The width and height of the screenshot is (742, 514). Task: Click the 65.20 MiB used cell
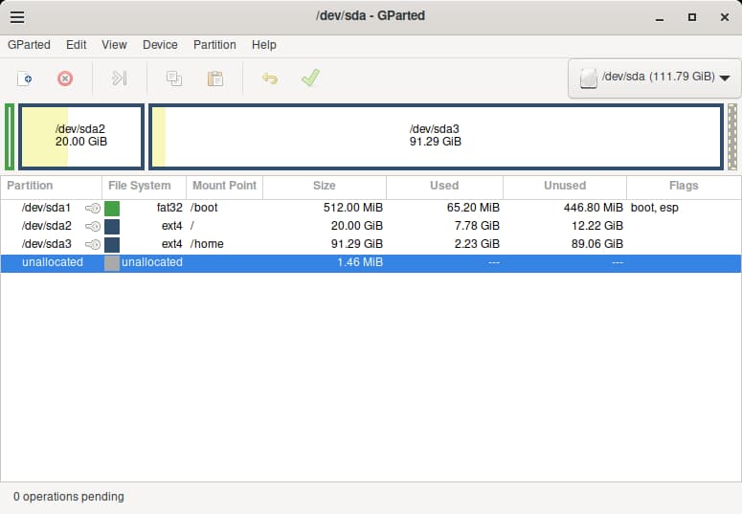[473, 208]
